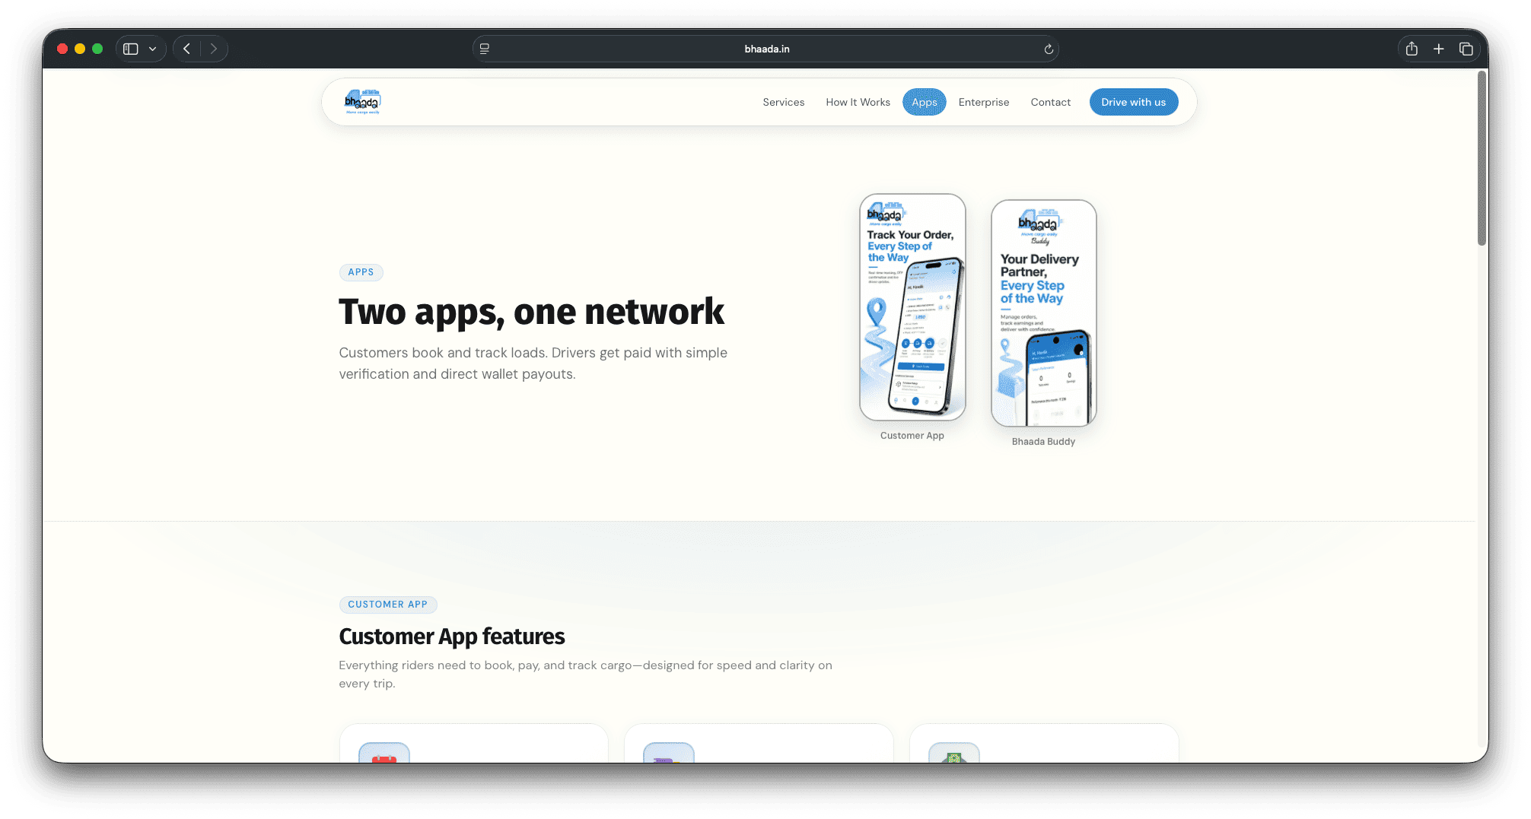Click the Customer App caption text
The image size is (1531, 819).
point(912,436)
